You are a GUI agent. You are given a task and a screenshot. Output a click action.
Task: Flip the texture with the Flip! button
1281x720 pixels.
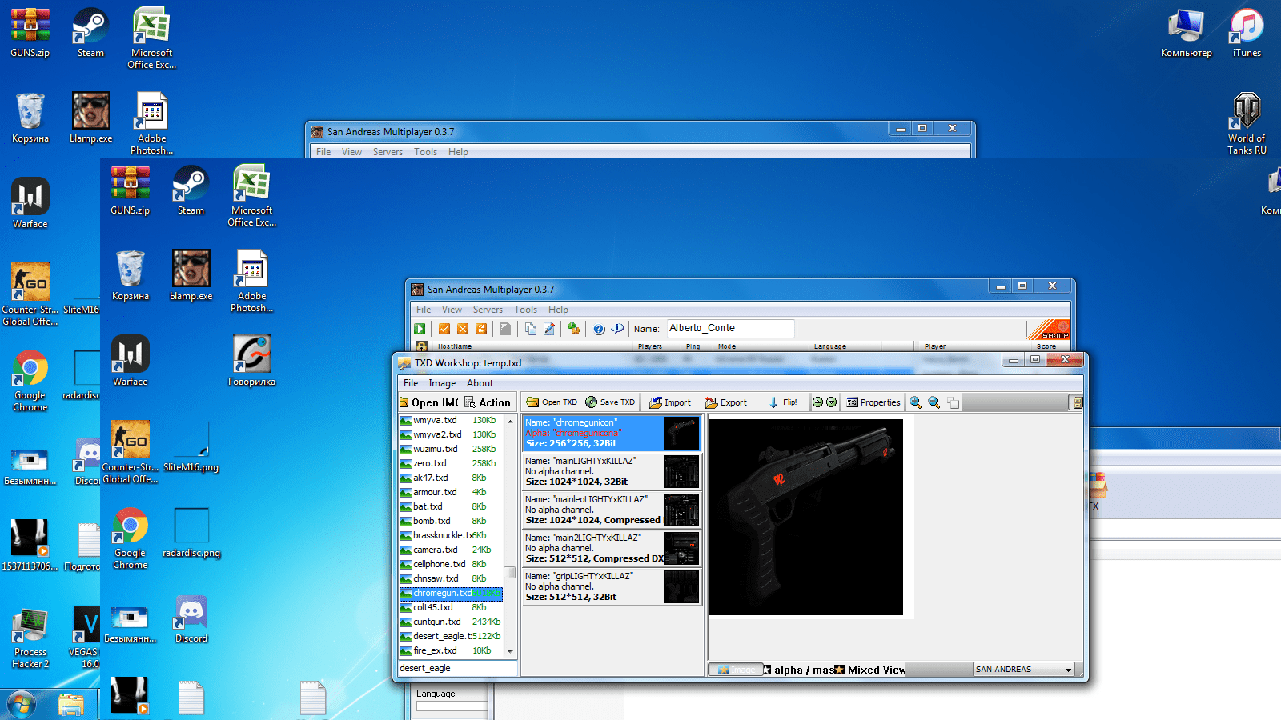[783, 402]
